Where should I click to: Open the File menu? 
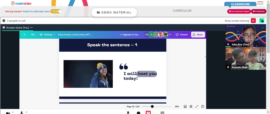pyautogui.click(x=33, y=34)
